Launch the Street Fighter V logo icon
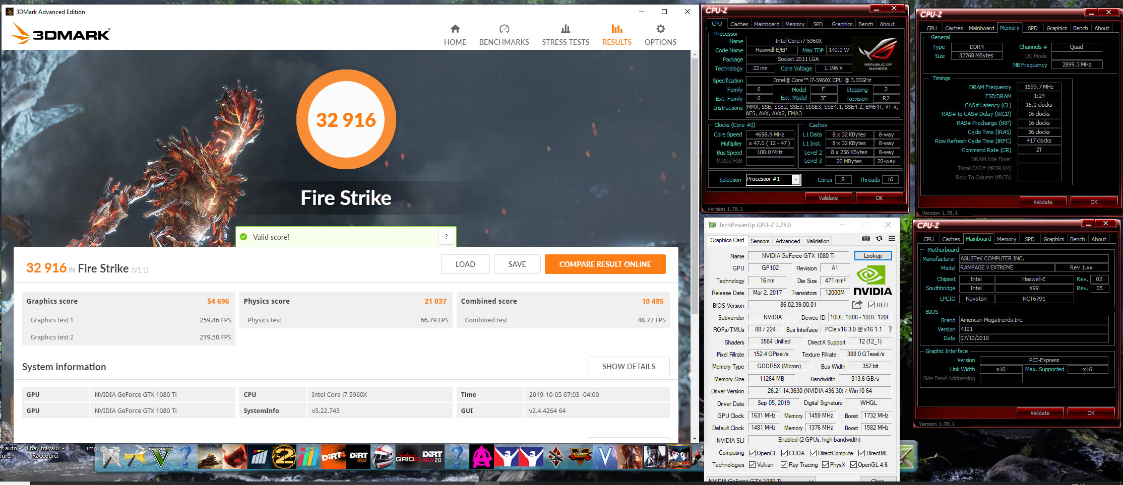Screen dimensions: 1123x485 (580, 456)
